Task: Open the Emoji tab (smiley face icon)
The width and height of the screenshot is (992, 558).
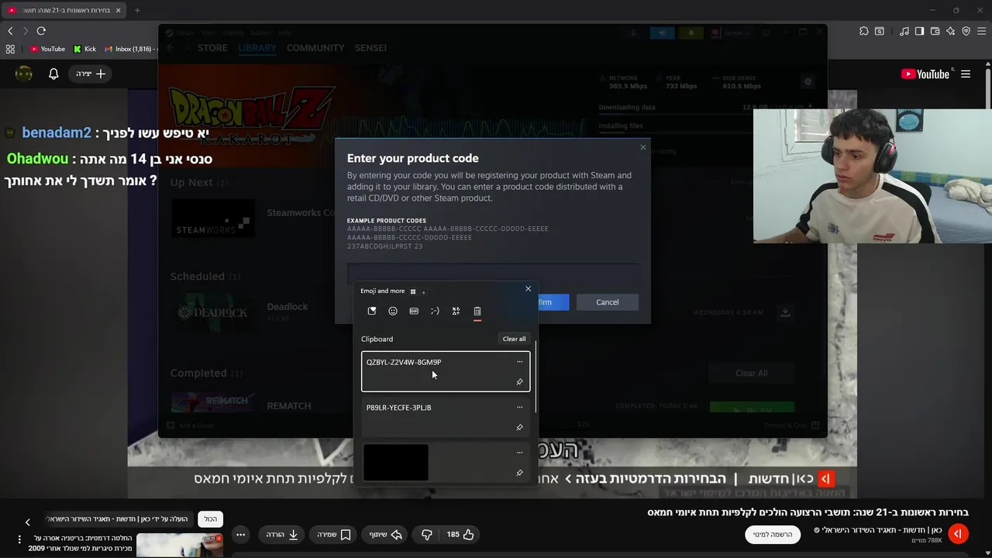Action: [x=393, y=312]
